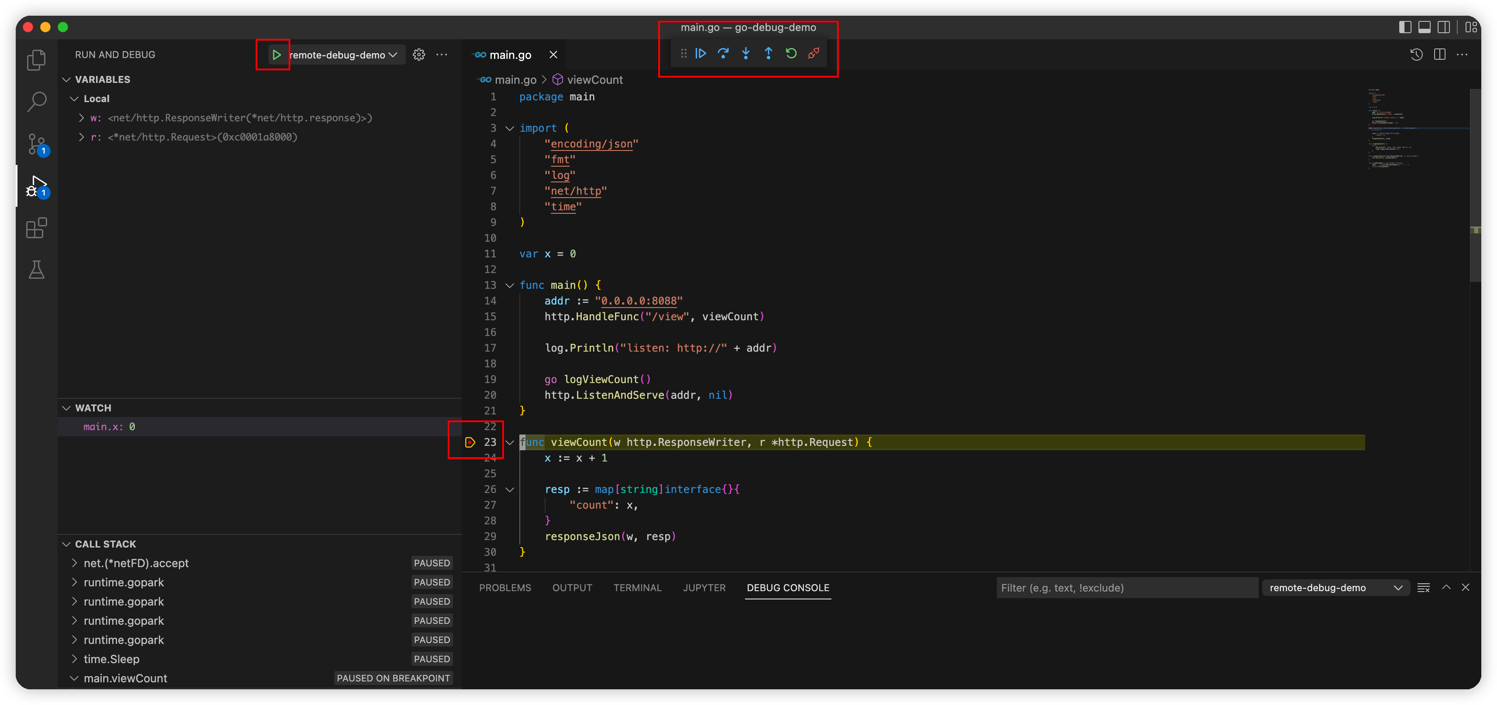1497x705 pixels.
Task: Close the main.go editor tab
Action: [x=553, y=55]
